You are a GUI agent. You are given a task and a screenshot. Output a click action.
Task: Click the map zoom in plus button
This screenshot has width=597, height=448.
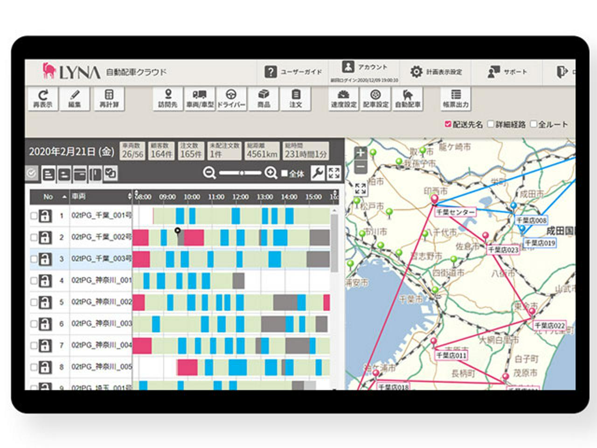click(360, 153)
